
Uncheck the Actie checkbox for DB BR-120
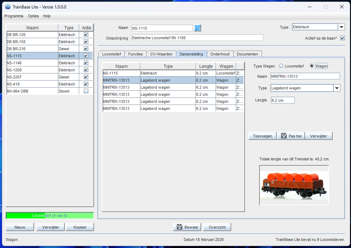pyautogui.click(x=86, y=35)
